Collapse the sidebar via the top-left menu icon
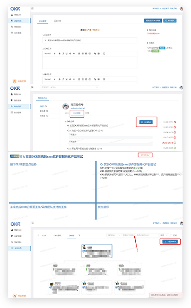 pos(33,8)
